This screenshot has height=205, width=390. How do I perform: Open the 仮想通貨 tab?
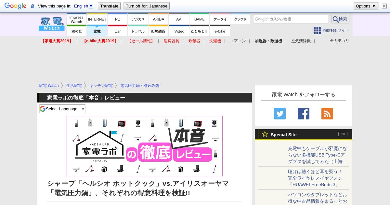pos(159,31)
